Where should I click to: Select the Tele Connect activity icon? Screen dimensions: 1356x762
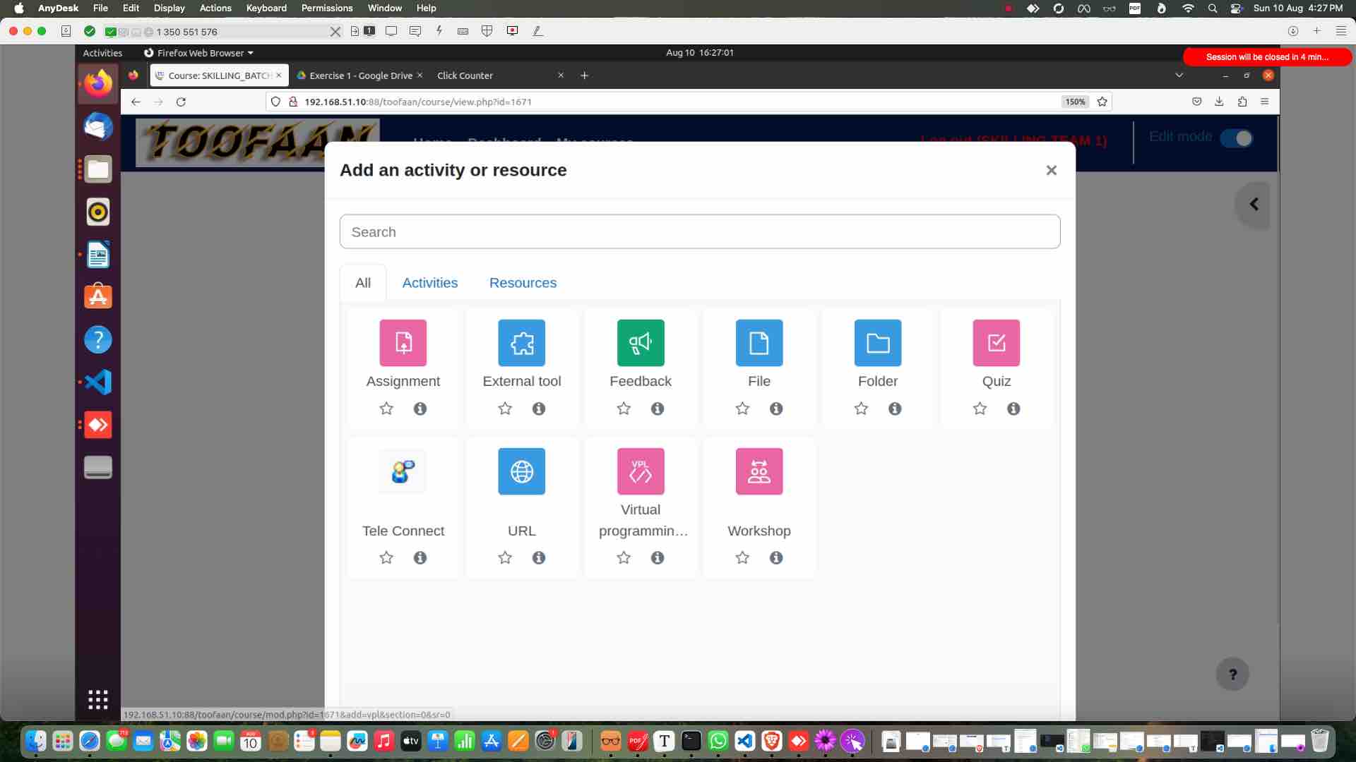pyautogui.click(x=403, y=471)
